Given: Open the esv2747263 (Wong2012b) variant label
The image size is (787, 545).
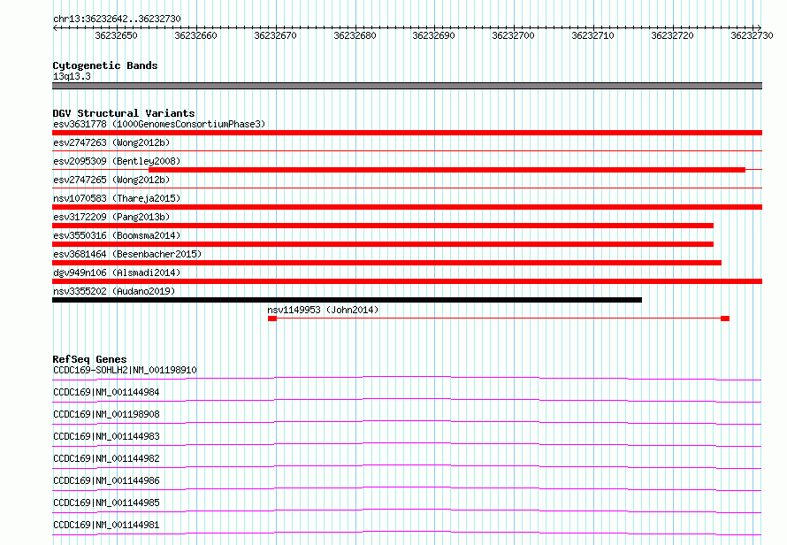Looking at the screenshot, I should click(111, 142).
